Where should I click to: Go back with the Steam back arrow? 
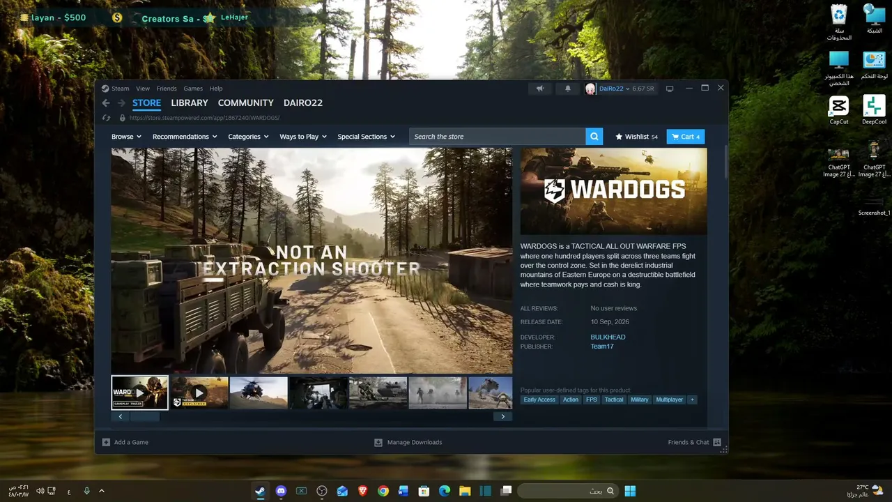click(x=106, y=102)
